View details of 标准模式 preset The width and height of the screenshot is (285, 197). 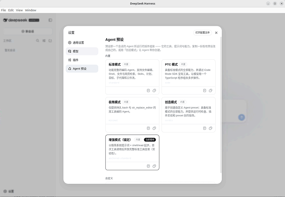pyautogui.click(x=148, y=90)
